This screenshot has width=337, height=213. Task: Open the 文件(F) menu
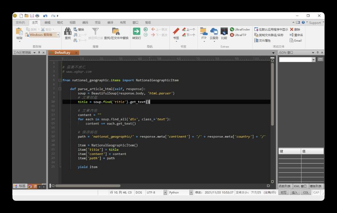click(20, 23)
